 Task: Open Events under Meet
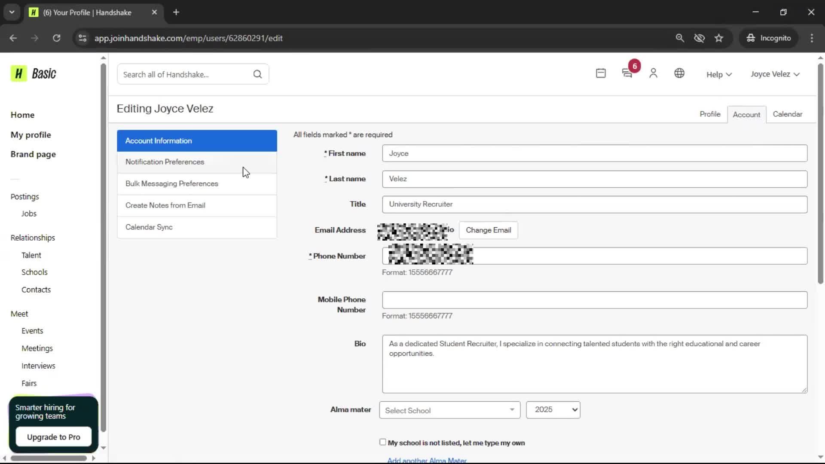(x=32, y=331)
